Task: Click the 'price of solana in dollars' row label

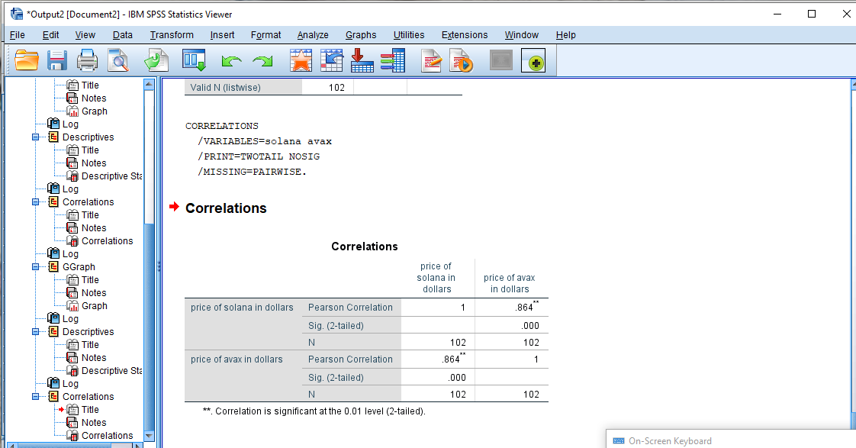Action: 242,308
